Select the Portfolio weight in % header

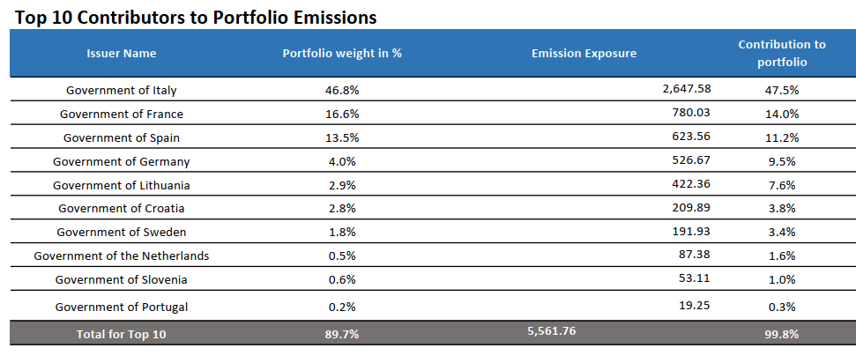342,54
